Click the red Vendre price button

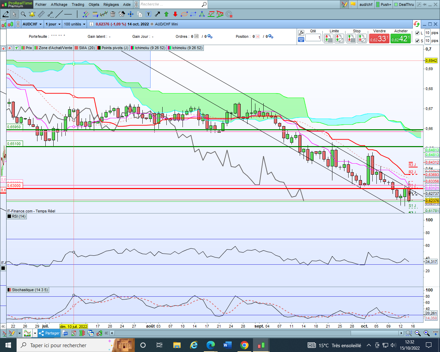coord(379,39)
